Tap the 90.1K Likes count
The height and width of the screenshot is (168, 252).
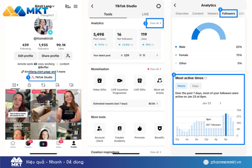point(61,47)
